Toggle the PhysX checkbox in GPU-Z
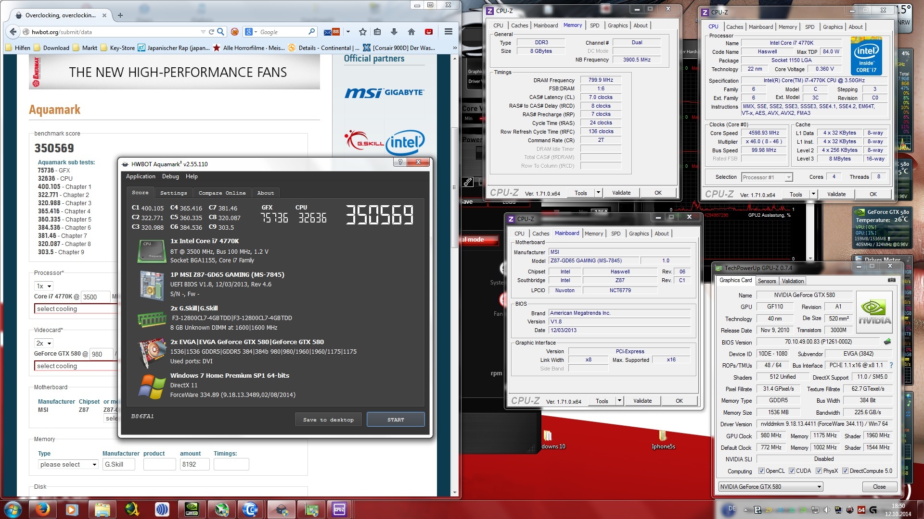 click(819, 471)
